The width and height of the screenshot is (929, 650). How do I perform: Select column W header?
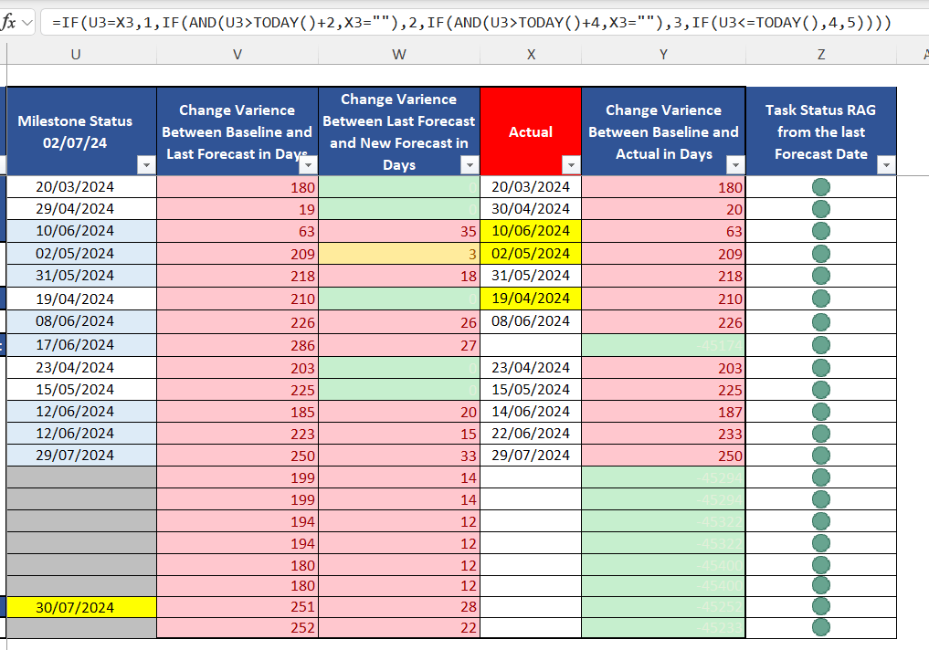tap(399, 55)
